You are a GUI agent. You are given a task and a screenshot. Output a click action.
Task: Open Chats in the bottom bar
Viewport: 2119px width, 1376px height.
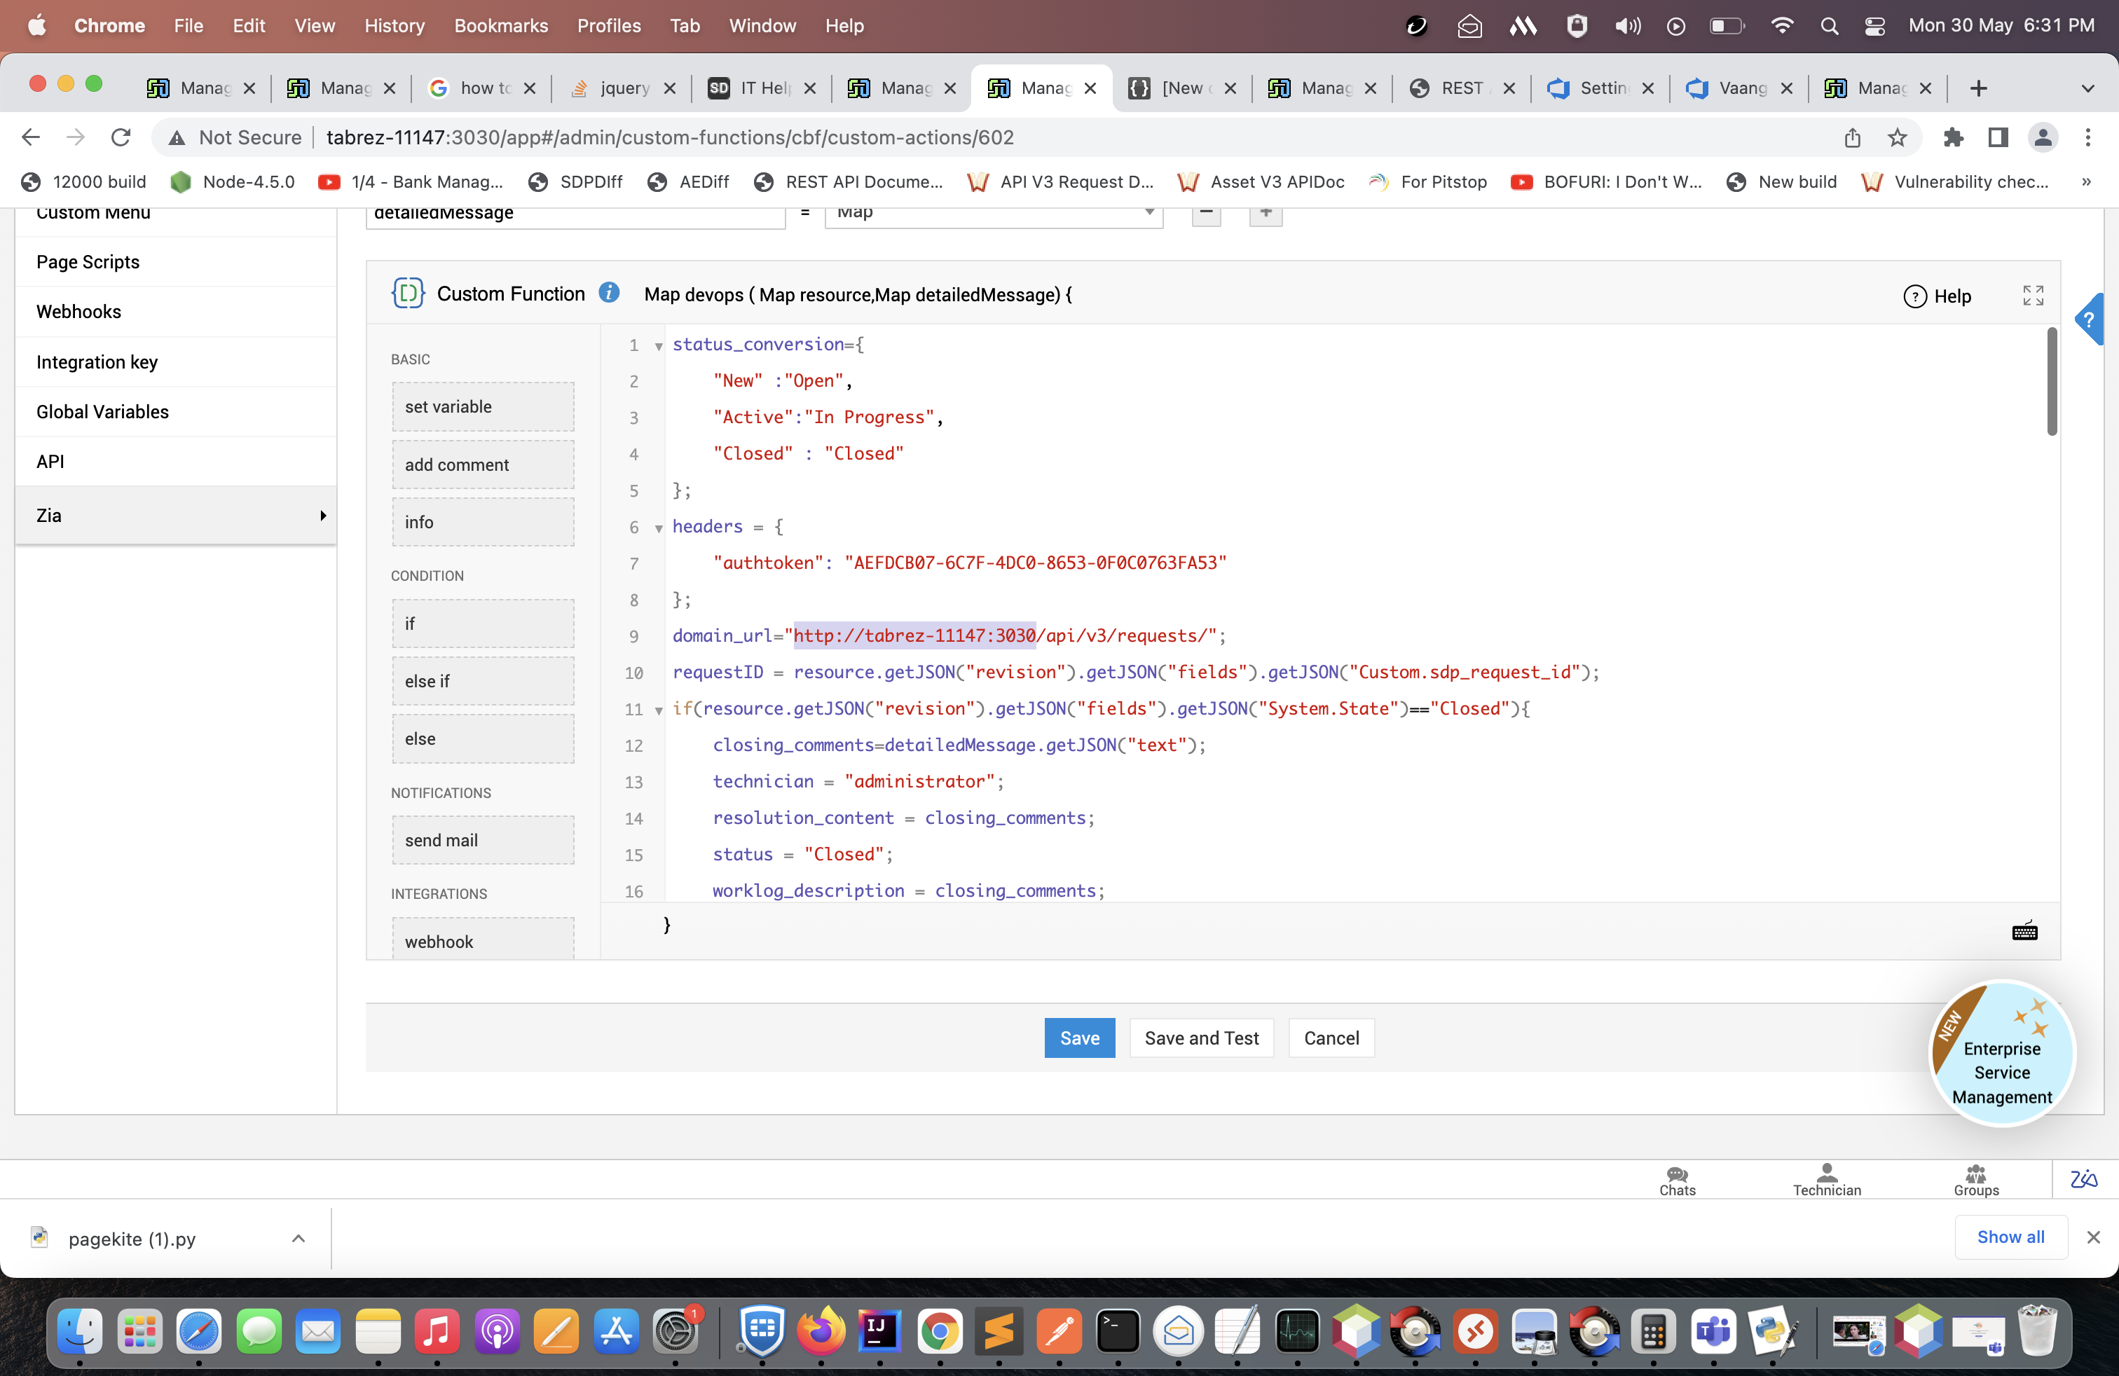pyautogui.click(x=1677, y=1181)
